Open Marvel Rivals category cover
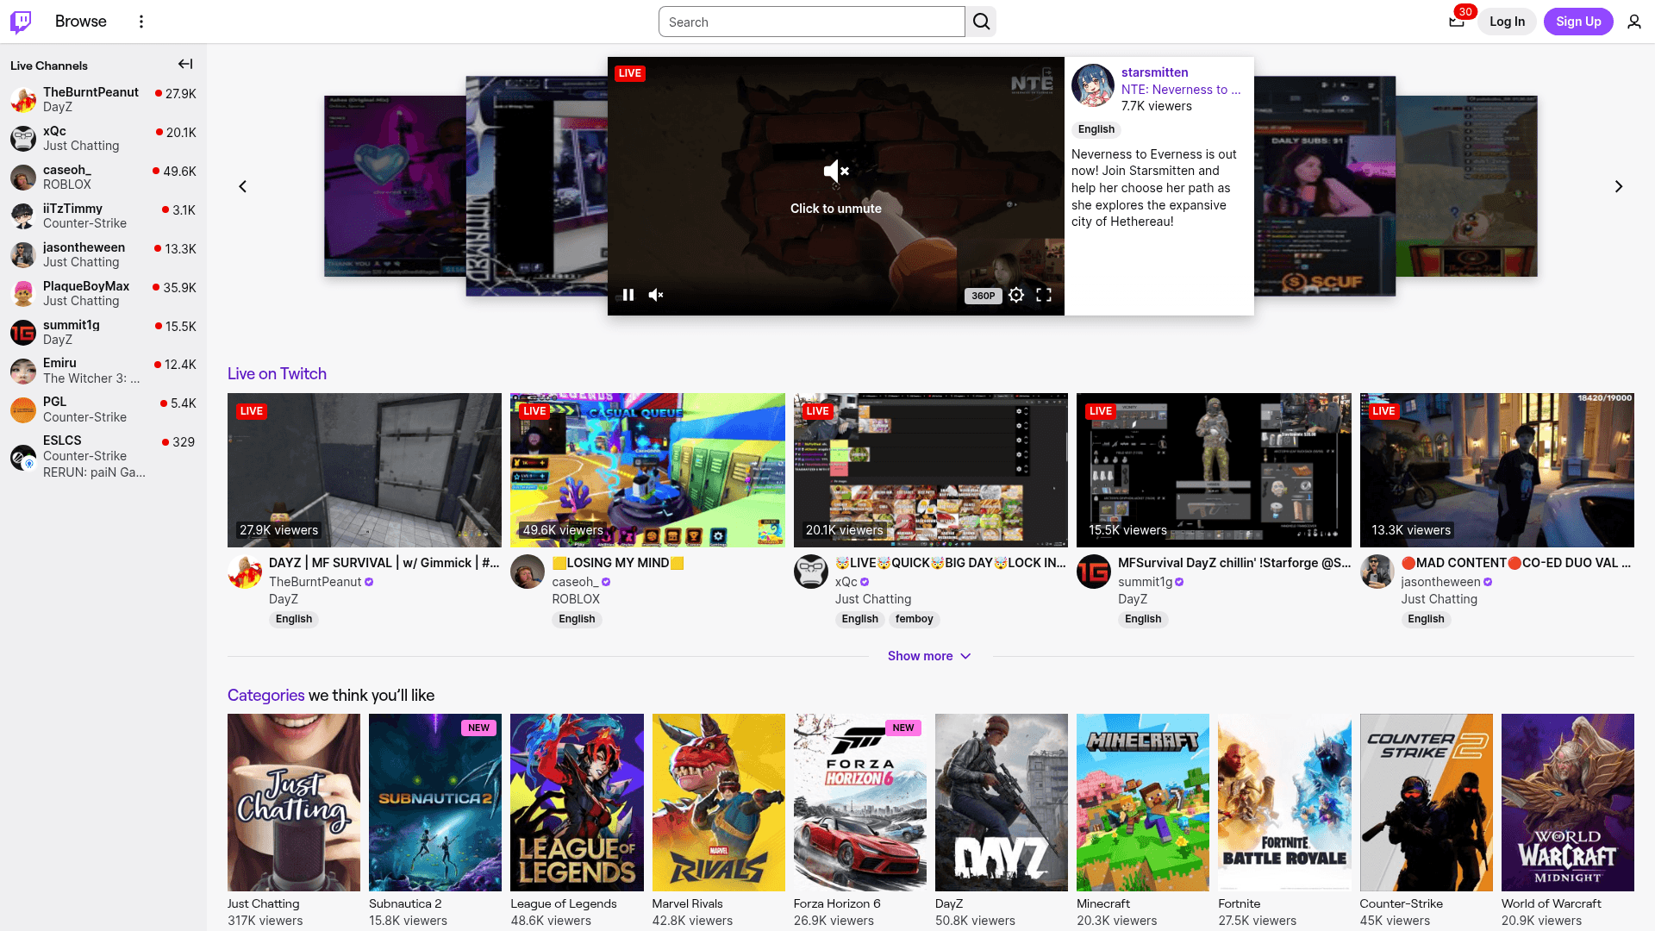 [x=718, y=803]
